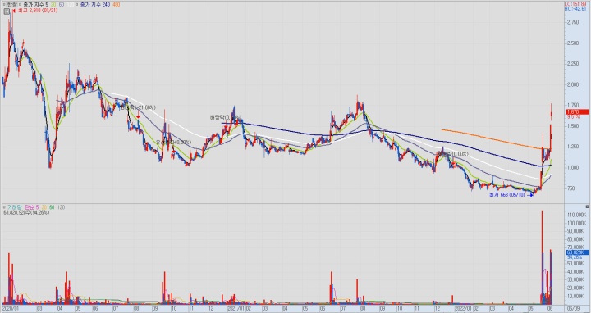Click the green 20-period moving average label in price legend

[53, 5]
